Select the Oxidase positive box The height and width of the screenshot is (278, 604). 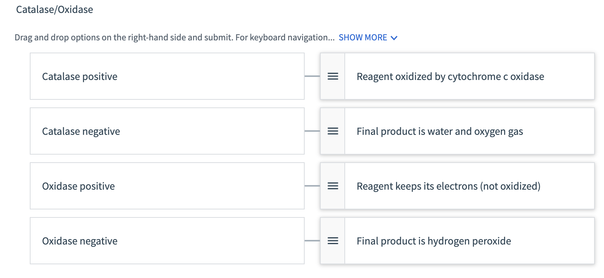pyautogui.click(x=167, y=186)
